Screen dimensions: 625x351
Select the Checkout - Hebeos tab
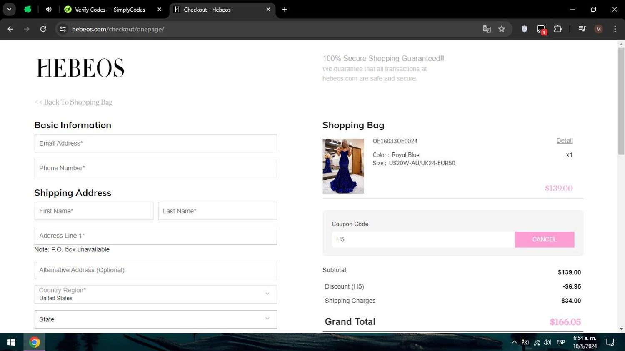tap(222, 10)
